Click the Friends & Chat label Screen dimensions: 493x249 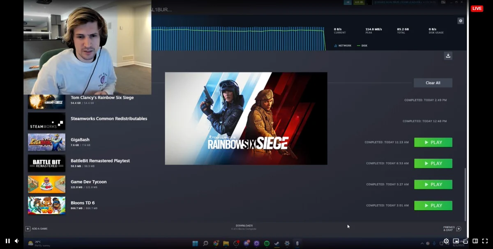[x=449, y=228]
